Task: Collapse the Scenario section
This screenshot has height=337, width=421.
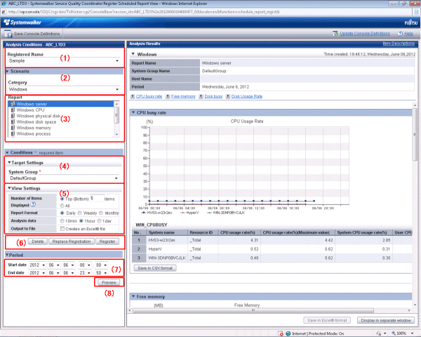Action: [7, 71]
